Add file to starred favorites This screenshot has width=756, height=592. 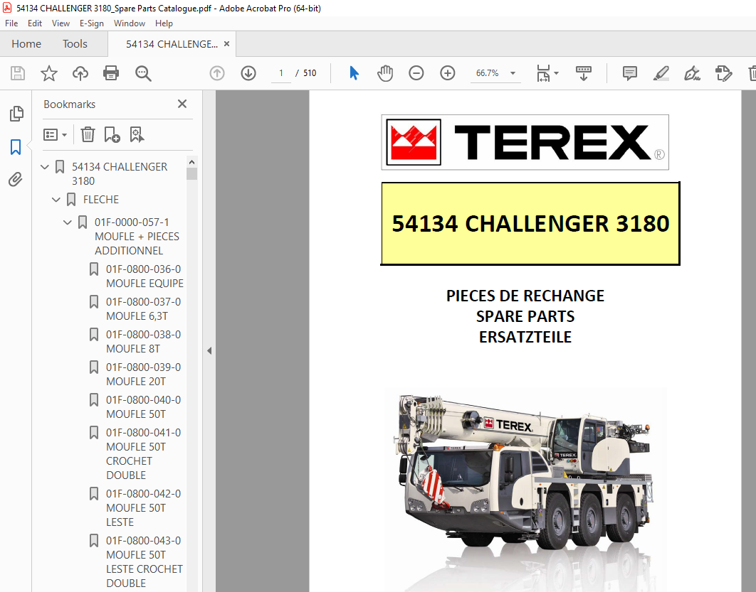[x=48, y=73]
